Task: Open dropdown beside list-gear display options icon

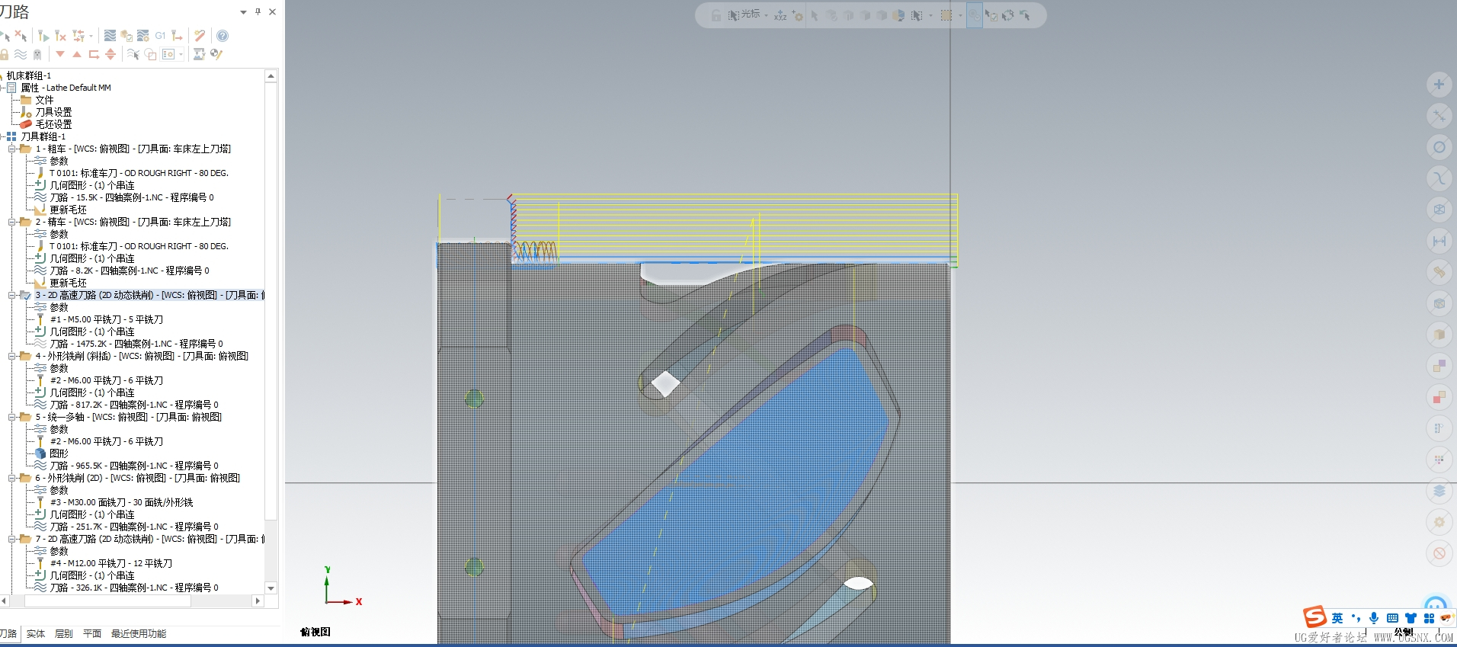Action: click(x=181, y=54)
